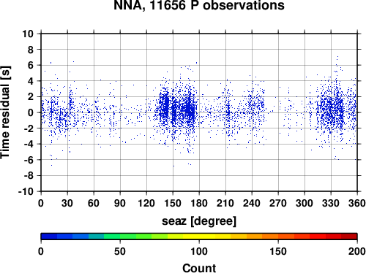Select the dark blue start of the colorbar
Image resolution: width=366 pixels, height=273 pixels.
tap(49, 237)
